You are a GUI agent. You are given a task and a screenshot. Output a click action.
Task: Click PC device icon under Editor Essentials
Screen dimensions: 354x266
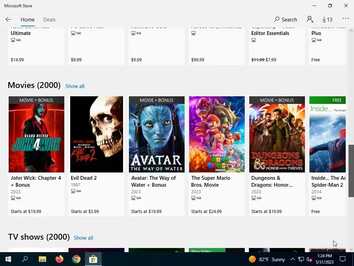(x=254, y=40)
